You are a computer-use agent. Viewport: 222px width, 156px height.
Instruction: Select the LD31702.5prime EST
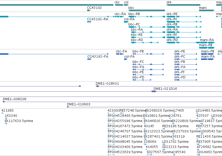pos(164,144)
